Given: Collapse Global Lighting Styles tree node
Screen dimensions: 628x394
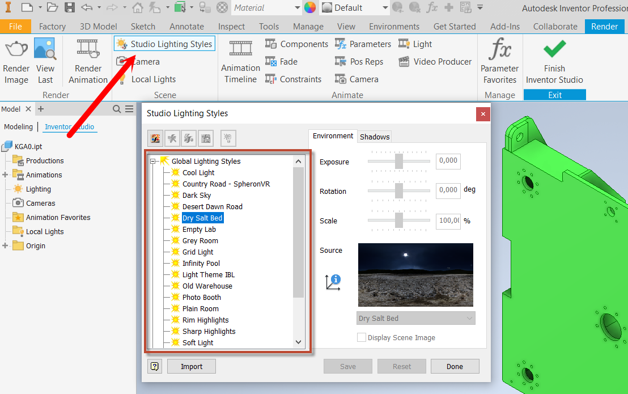Looking at the screenshot, I should click(x=152, y=162).
